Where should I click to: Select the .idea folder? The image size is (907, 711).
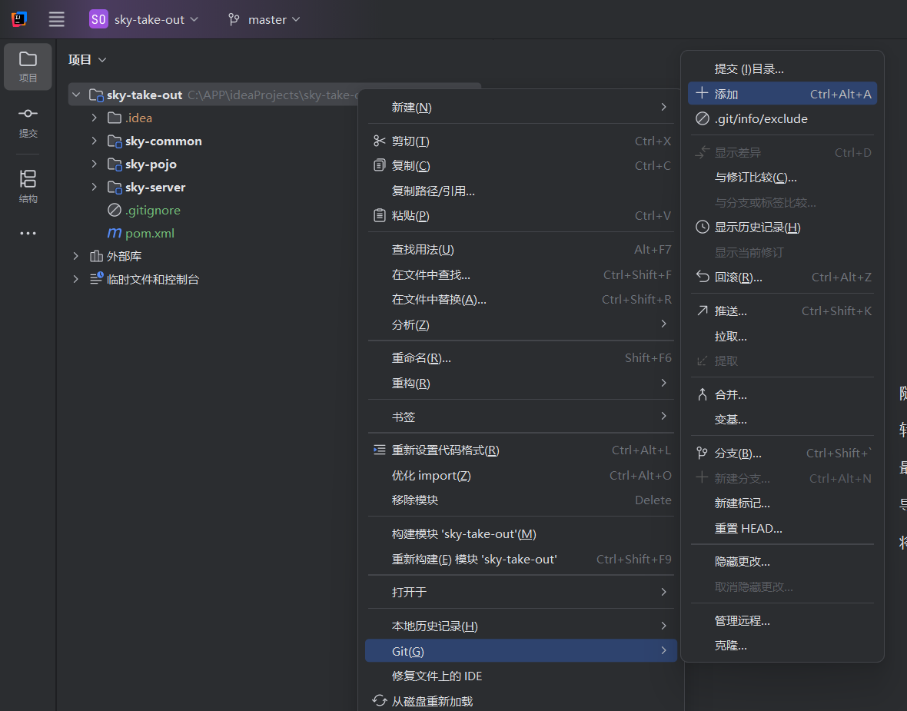(x=139, y=118)
